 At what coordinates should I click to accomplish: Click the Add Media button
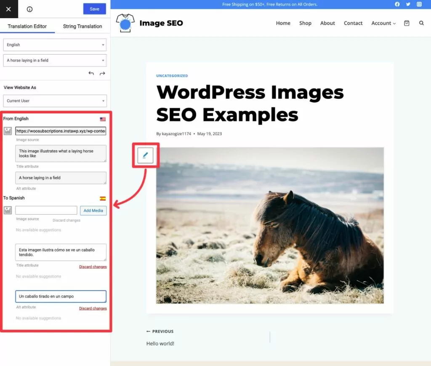pos(93,210)
